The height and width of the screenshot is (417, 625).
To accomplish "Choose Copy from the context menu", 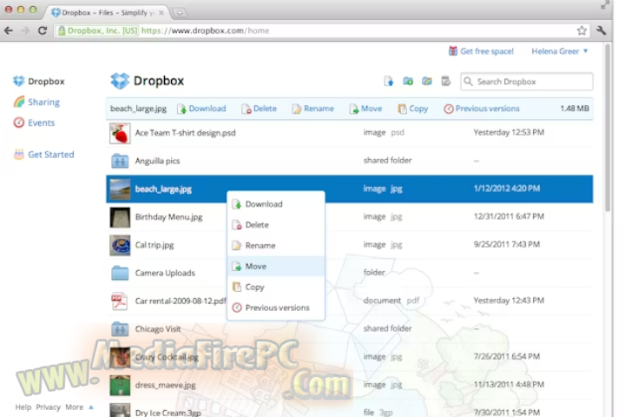I will [x=276, y=287].
